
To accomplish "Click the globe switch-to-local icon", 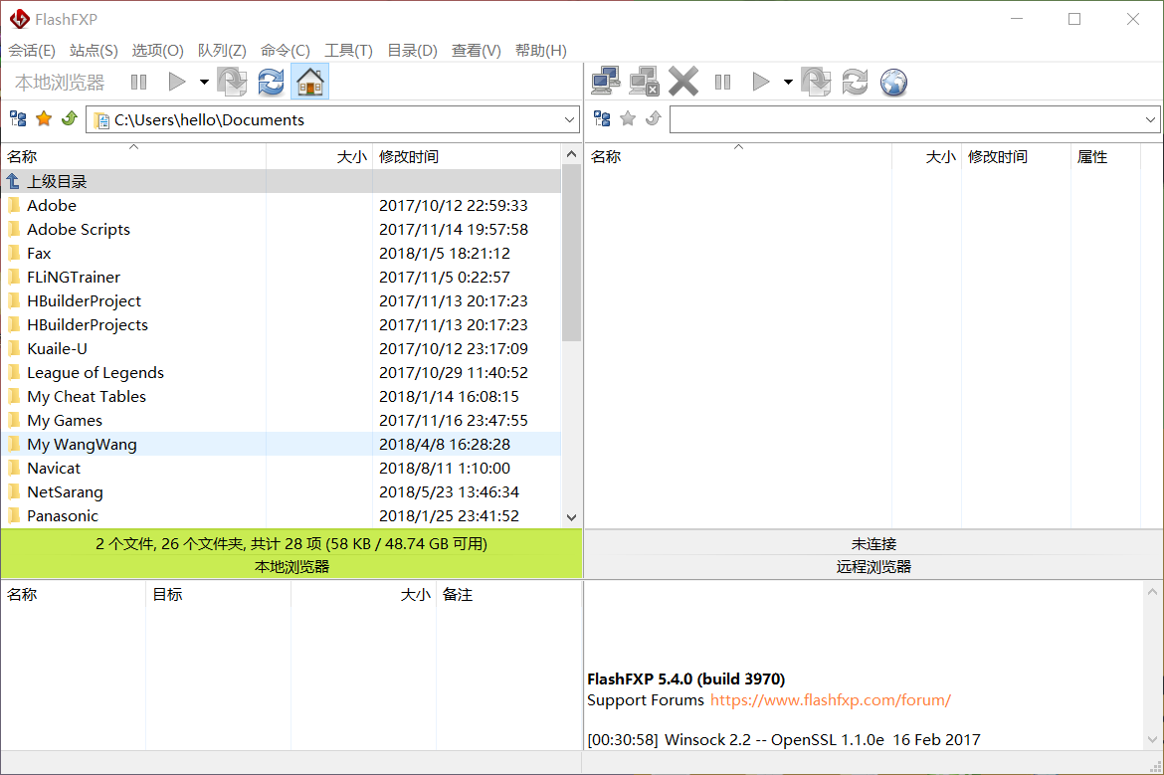I will (x=893, y=82).
